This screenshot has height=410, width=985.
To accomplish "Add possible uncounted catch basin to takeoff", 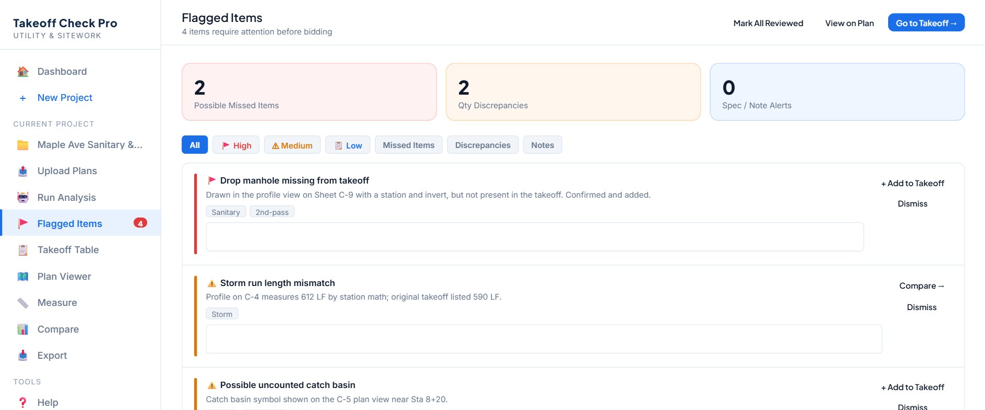I will 912,388.
